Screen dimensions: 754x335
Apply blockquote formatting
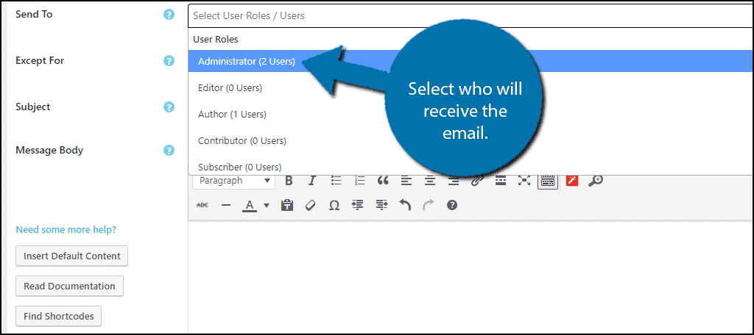(383, 181)
